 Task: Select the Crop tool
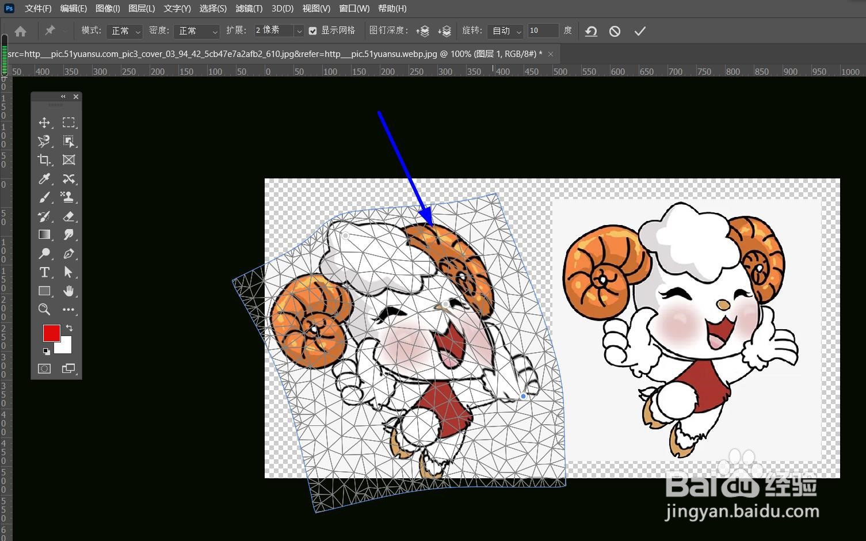pyautogui.click(x=44, y=160)
